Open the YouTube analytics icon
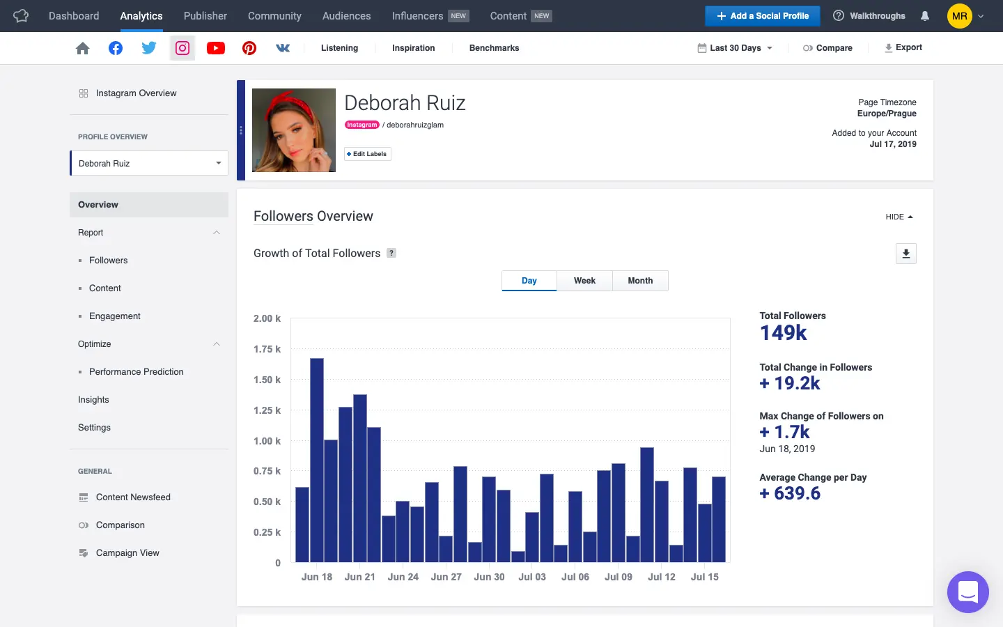 click(216, 48)
